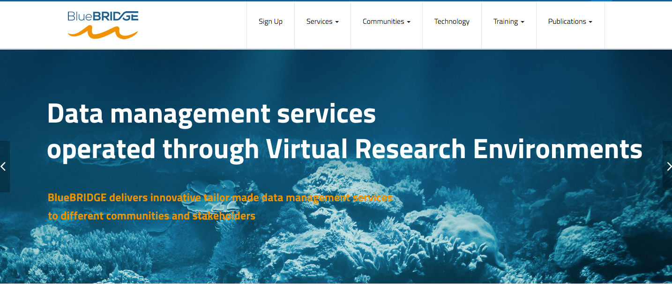Screen dimensions: 672x284
Task: Click 'to different communities and stakeholders' text
Action: click(x=151, y=216)
